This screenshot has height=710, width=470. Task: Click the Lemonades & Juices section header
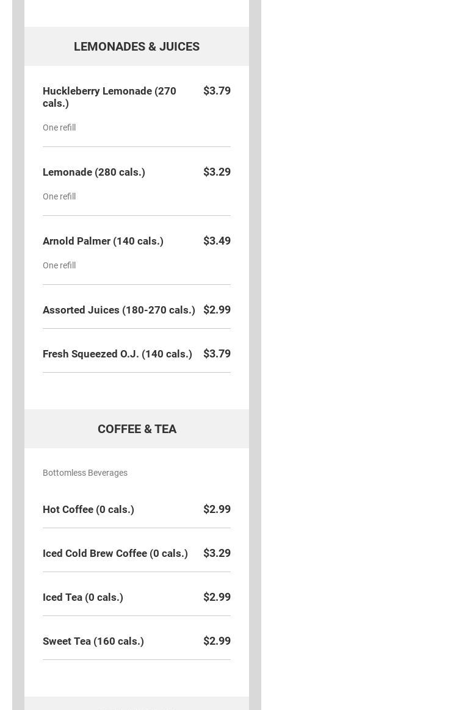(136, 46)
